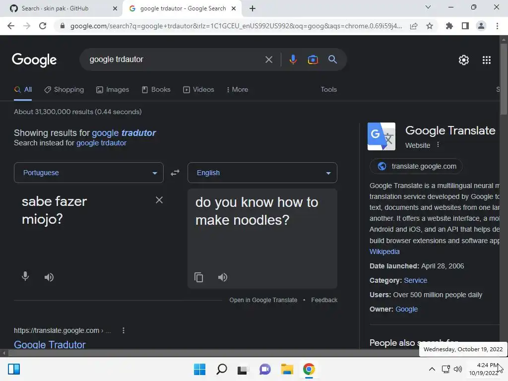
Task: Search instead for 'google trdautor'
Action: pyautogui.click(x=101, y=143)
